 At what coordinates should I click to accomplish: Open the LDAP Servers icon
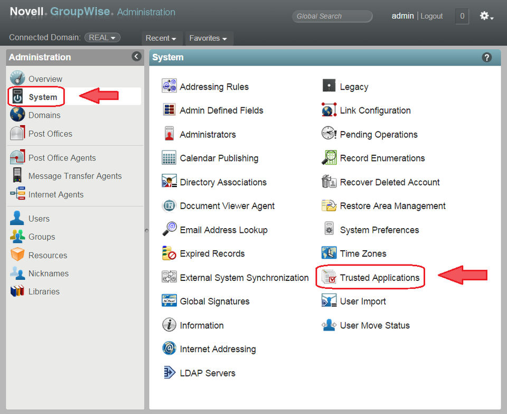(169, 372)
